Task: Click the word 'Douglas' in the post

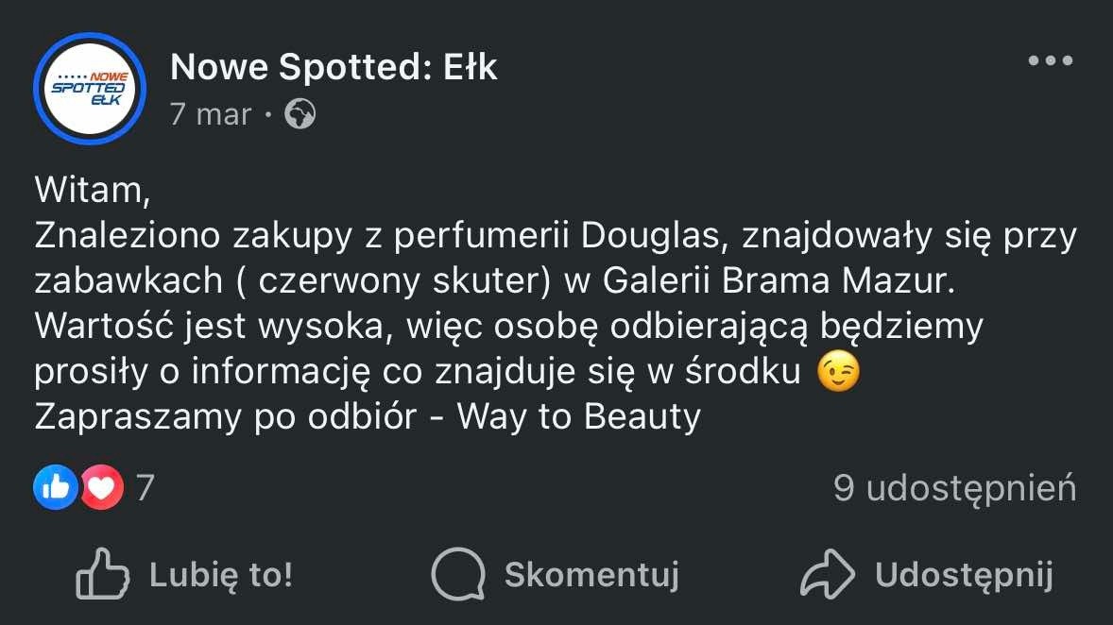Action: [x=653, y=236]
